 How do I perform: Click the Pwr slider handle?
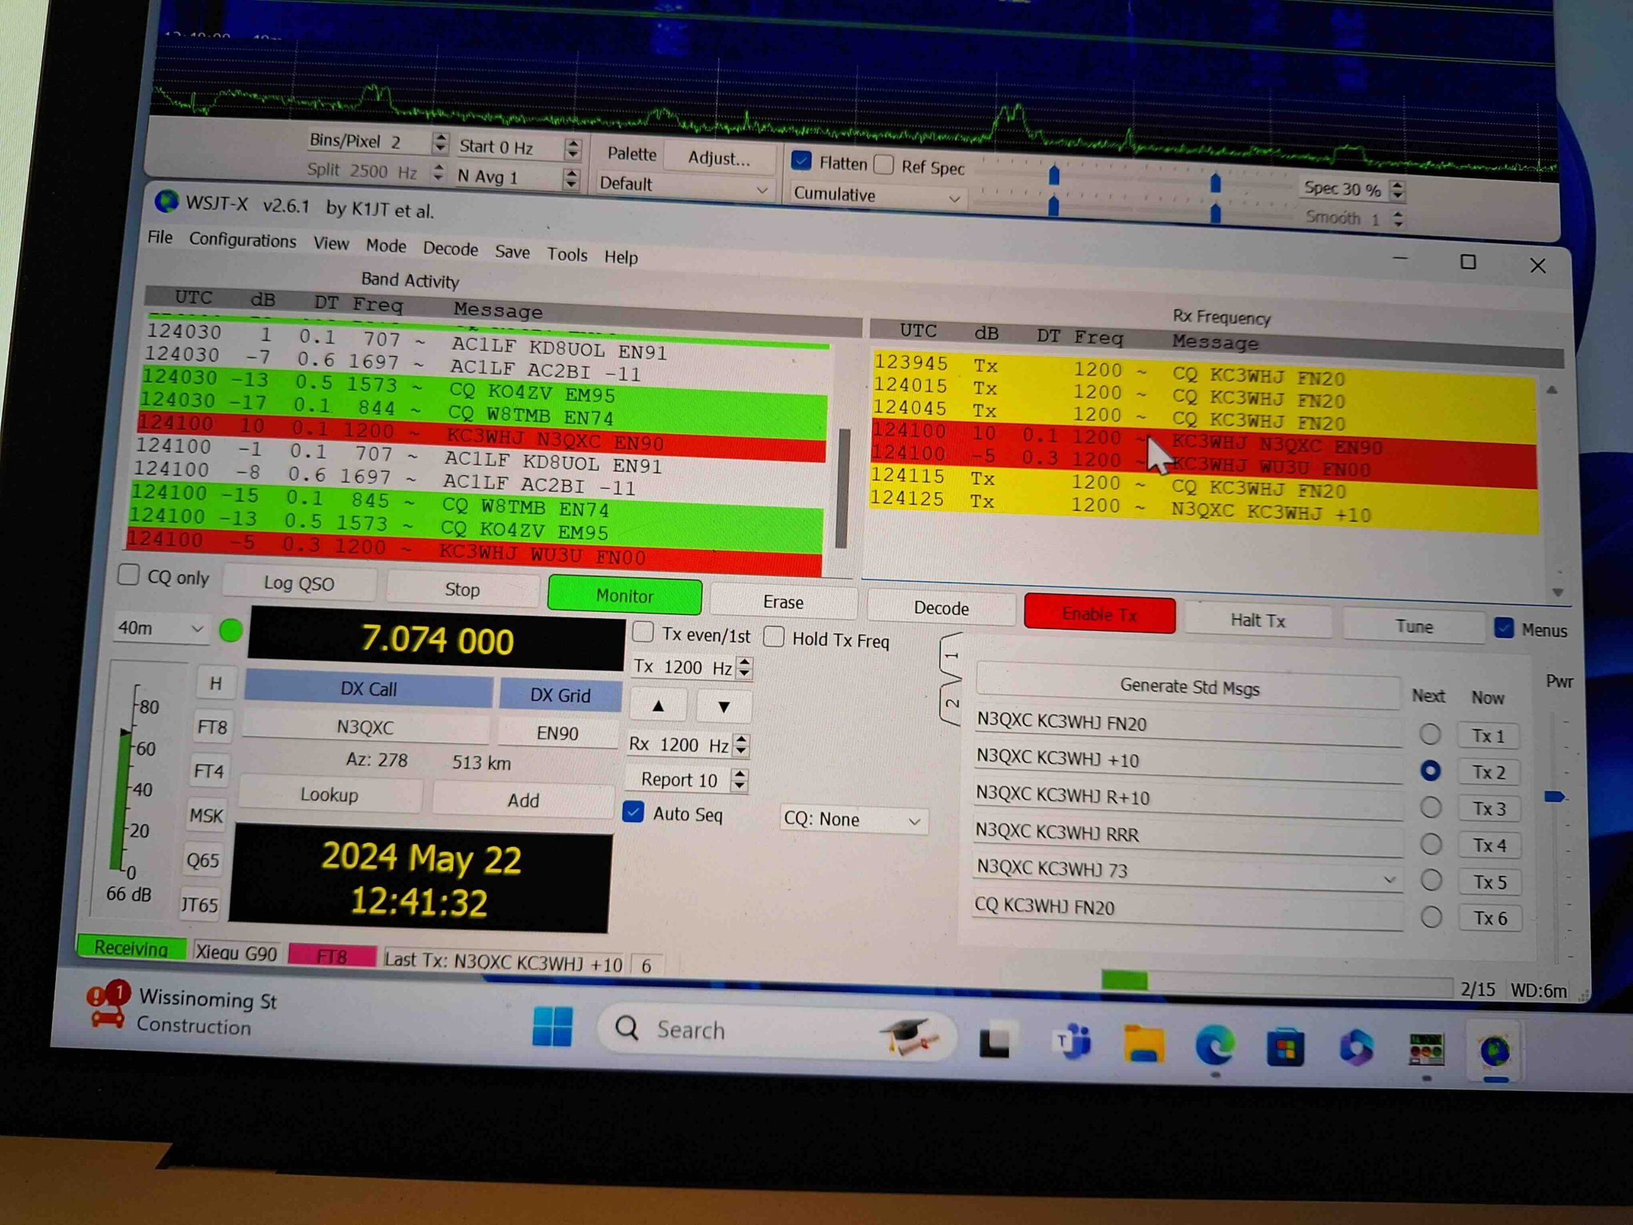click(x=1554, y=796)
